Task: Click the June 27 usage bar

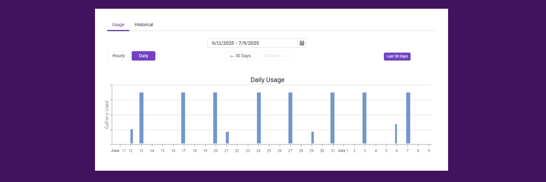Action: tap(290, 118)
